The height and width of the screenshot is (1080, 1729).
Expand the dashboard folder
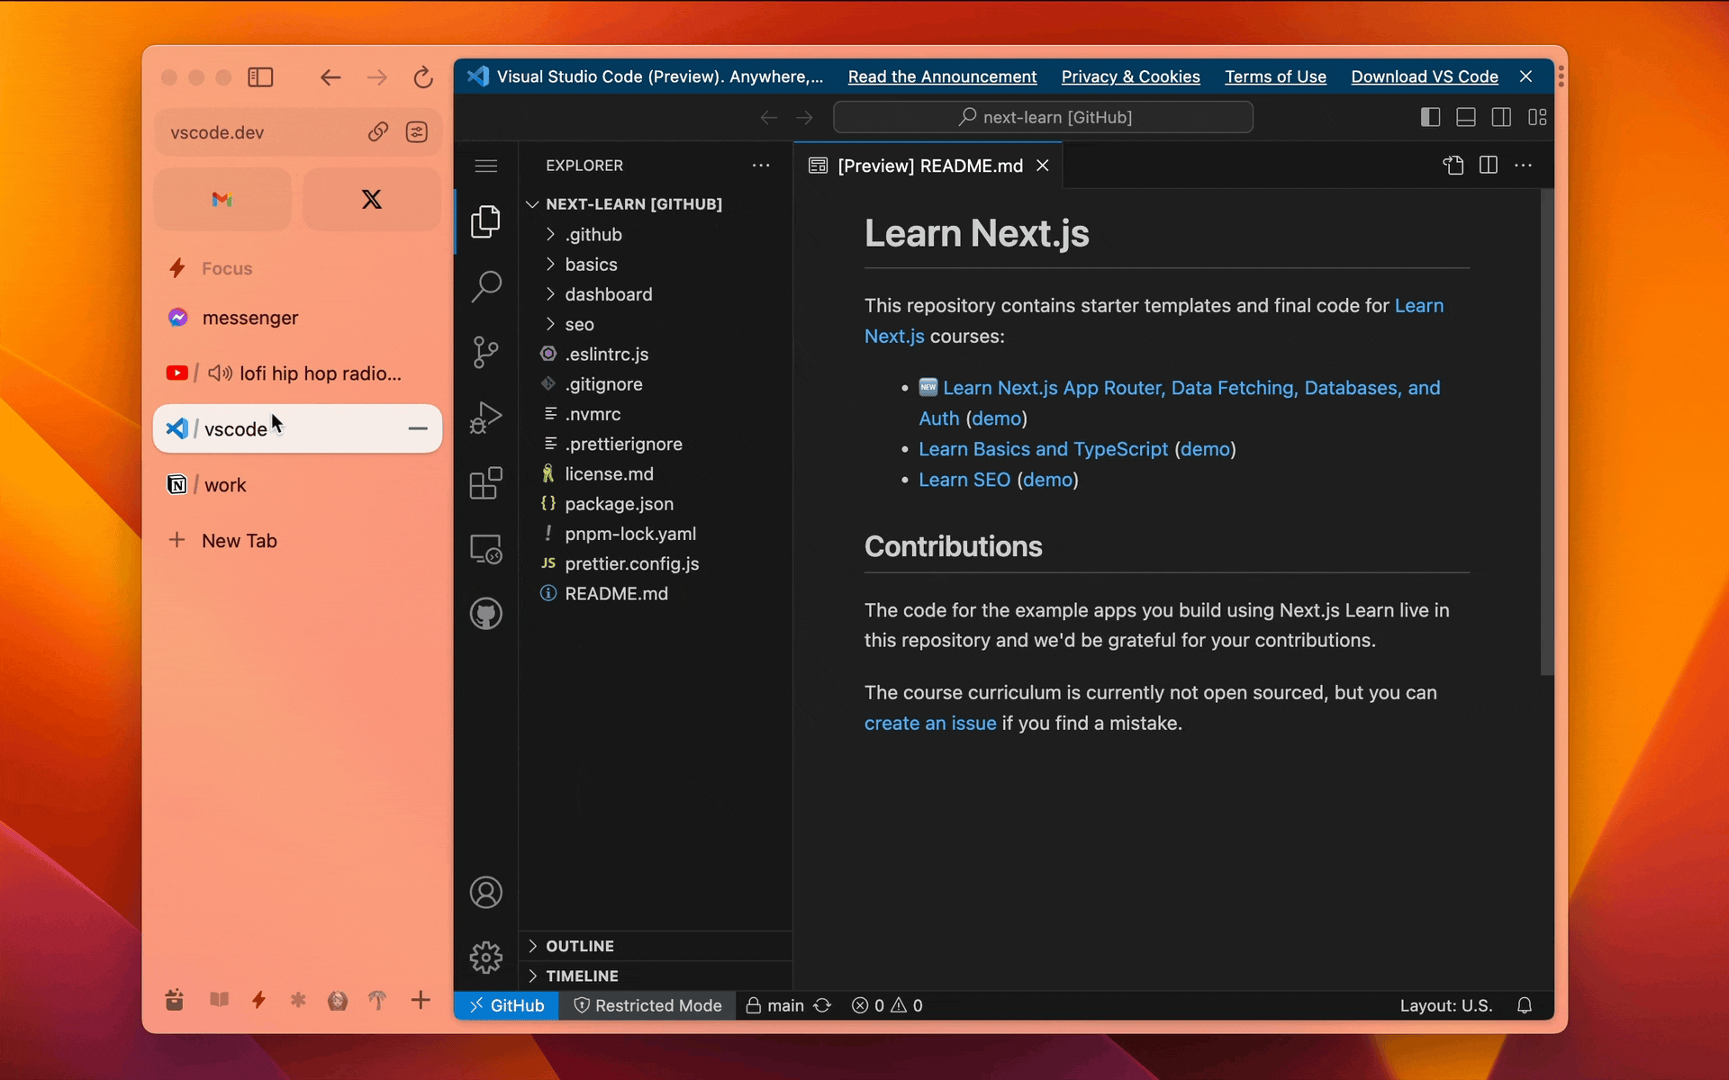click(x=655, y=294)
